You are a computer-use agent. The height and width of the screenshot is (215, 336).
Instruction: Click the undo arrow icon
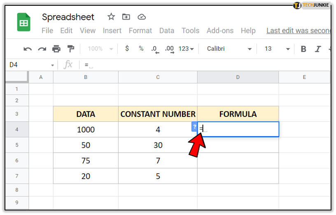coord(28,49)
